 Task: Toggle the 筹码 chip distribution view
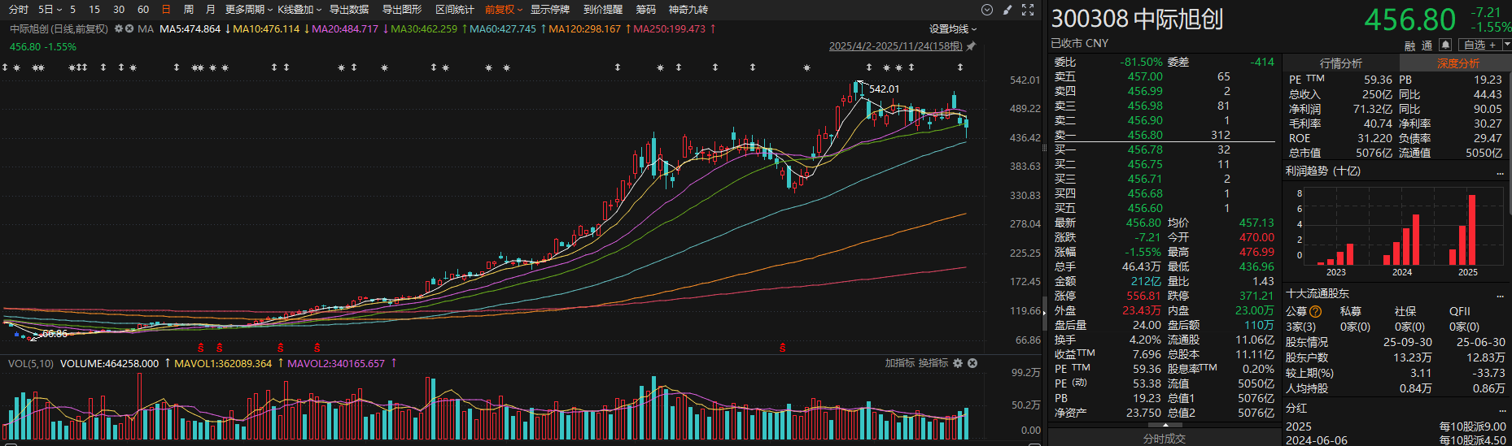click(x=645, y=10)
